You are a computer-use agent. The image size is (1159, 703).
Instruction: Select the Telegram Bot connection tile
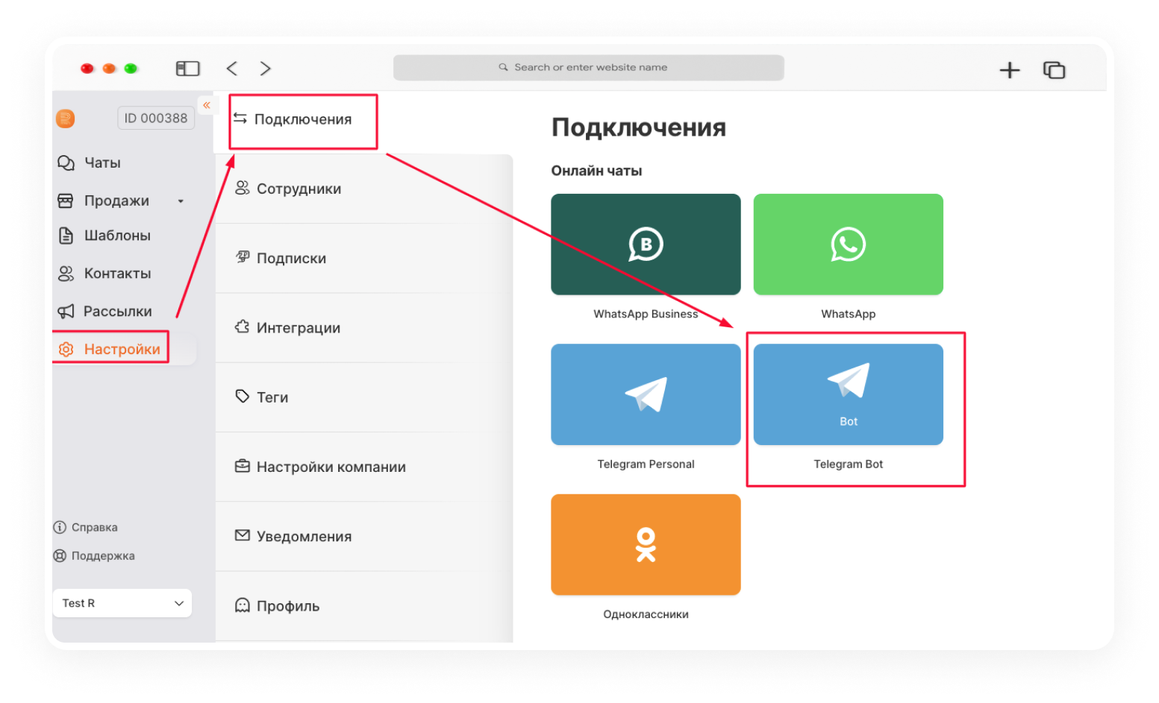(x=849, y=394)
